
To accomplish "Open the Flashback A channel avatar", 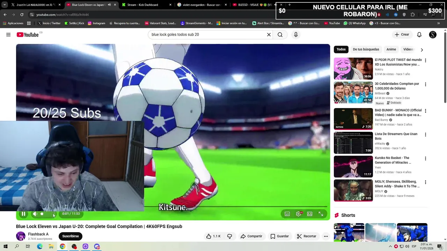I will point(21,236).
